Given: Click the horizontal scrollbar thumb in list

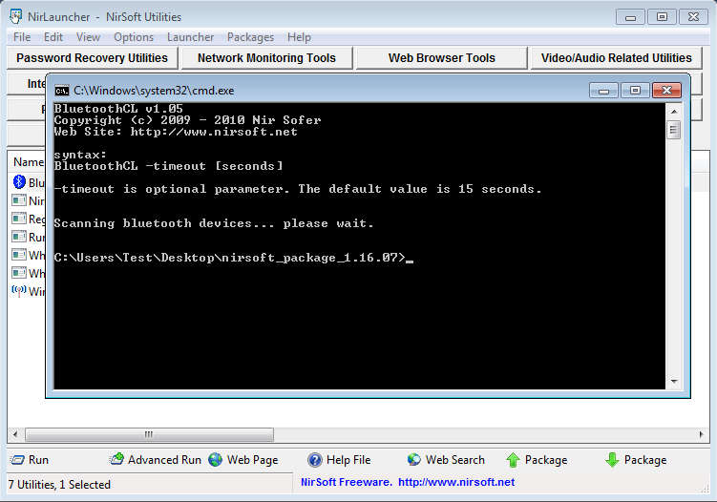Looking at the screenshot, I should pos(149,434).
